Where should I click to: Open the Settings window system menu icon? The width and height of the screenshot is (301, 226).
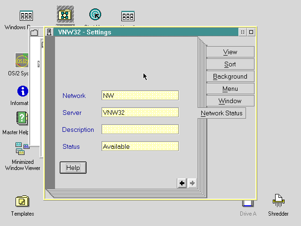49,32
